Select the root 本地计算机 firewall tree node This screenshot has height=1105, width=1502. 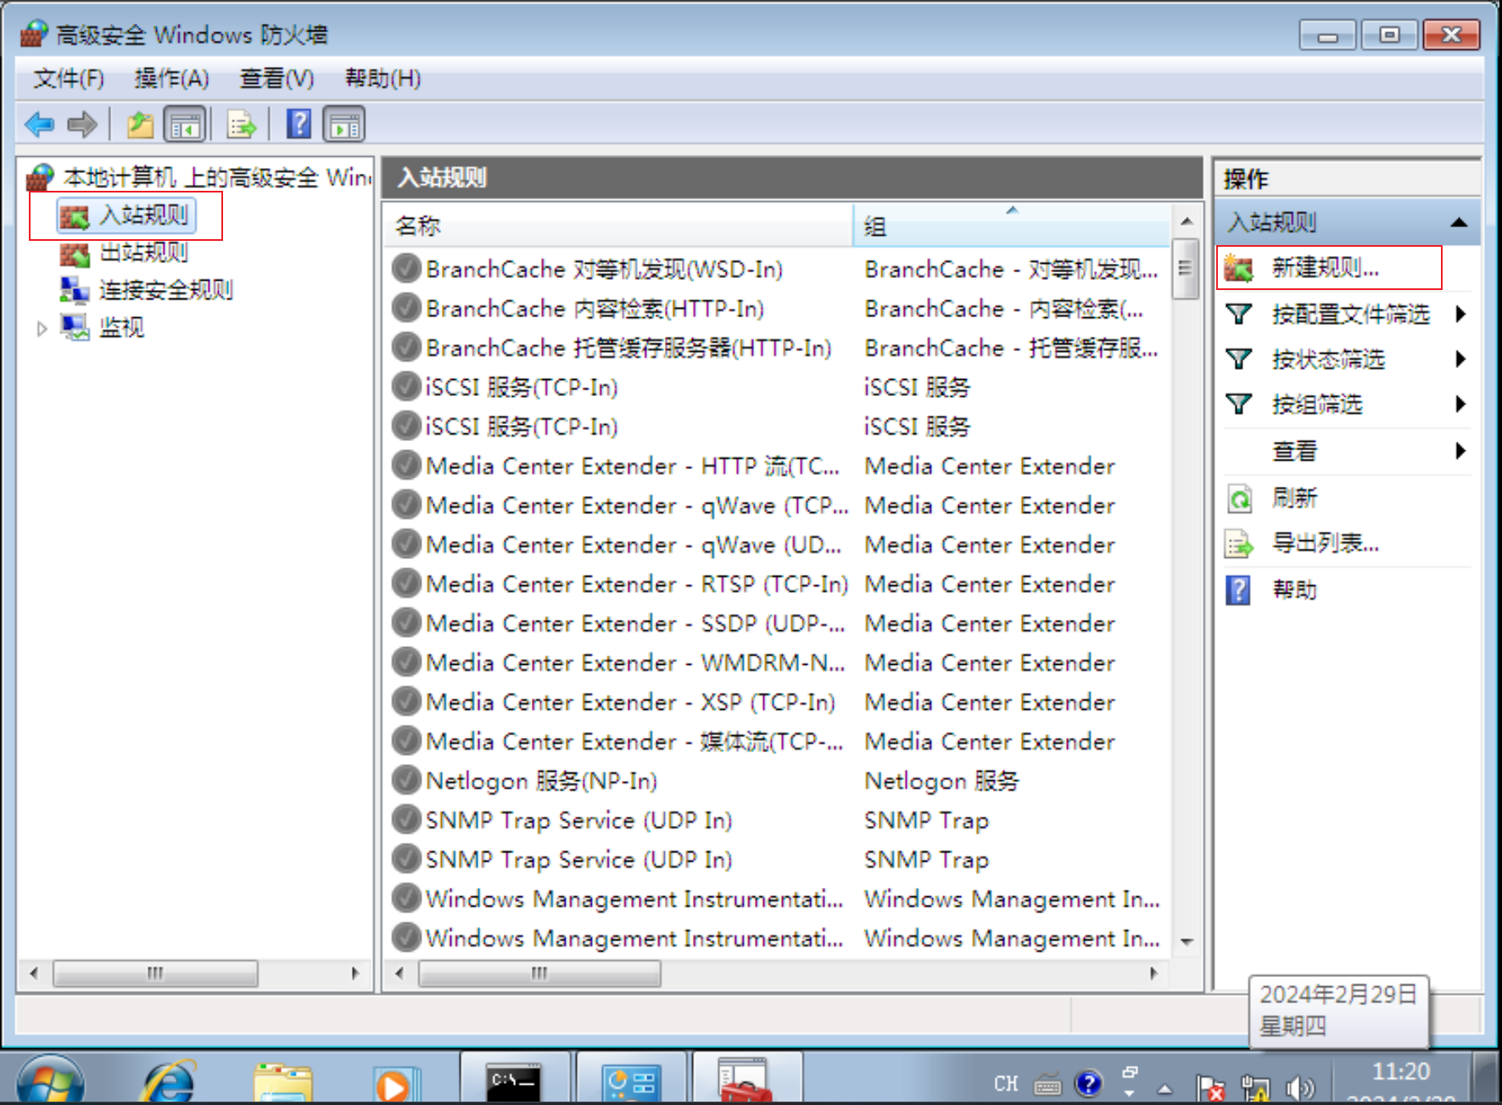pyautogui.click(x=199, y=177)
